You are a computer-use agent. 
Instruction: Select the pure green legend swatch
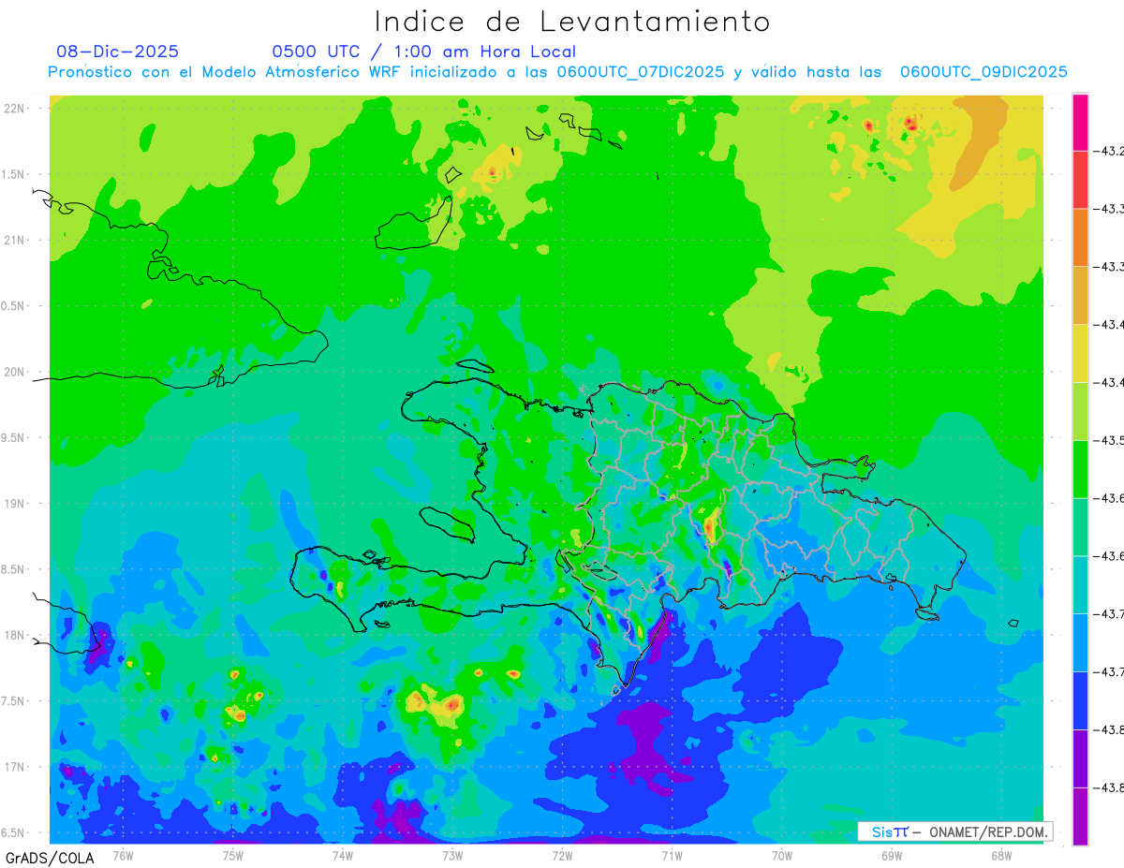click(x=1080, y=468)
